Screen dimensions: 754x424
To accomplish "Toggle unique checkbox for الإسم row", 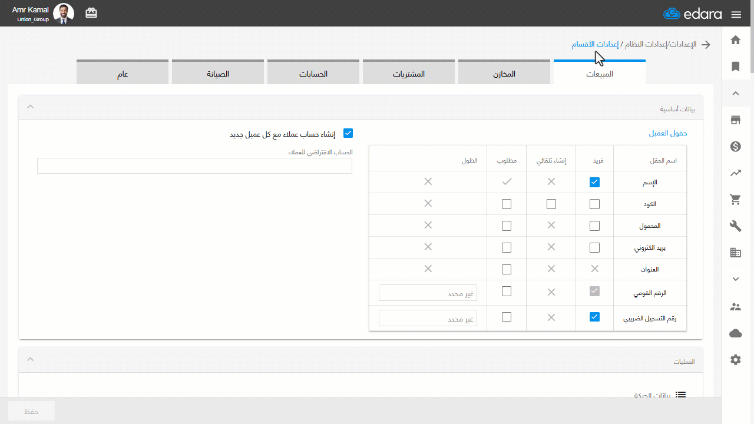I will (x=594, y=182).
